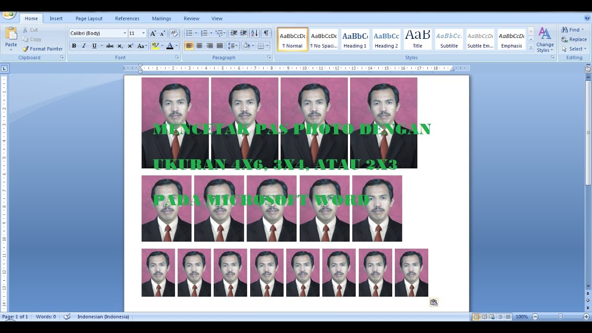Toggle Show/Hide paragraph marks
This screenshot has width=592, height=333.
point(266,33)
